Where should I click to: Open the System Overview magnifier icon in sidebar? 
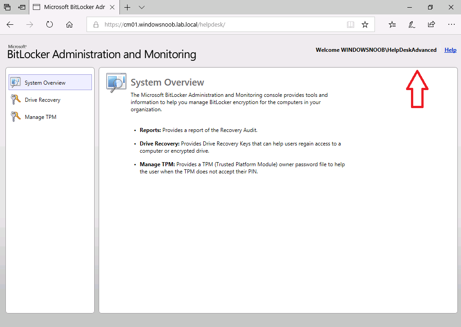(16, 82)
